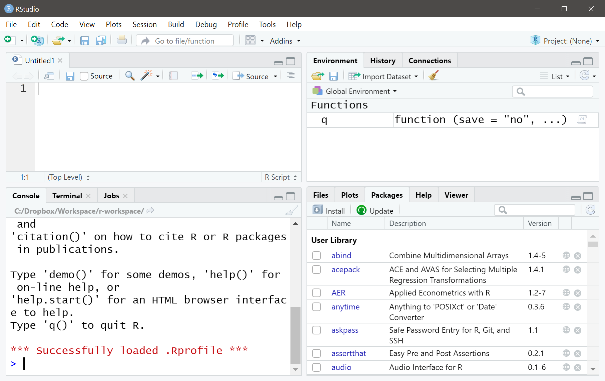
Task: Open the Session menu
Action: pos(144,24)
